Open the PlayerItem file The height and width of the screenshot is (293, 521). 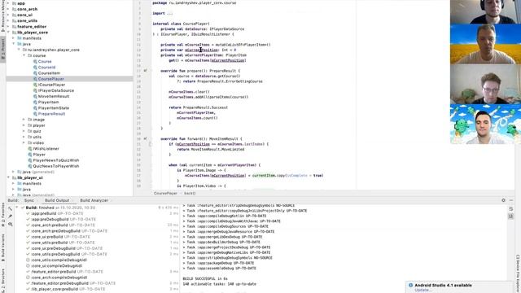click(48, 102)
